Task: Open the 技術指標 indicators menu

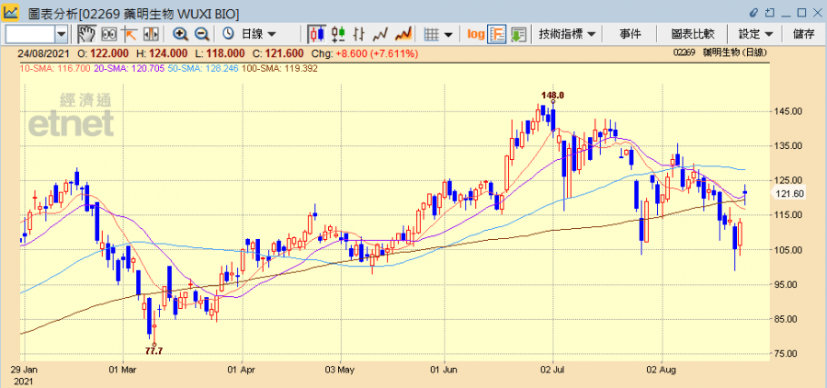Action: (x=566, y=34)
